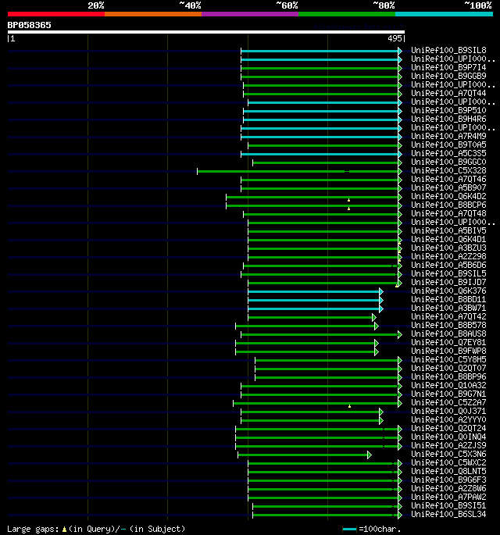Open hit UniRef100_B9H4R6
This screenshot has width=500, height=535.
[448, 119]
